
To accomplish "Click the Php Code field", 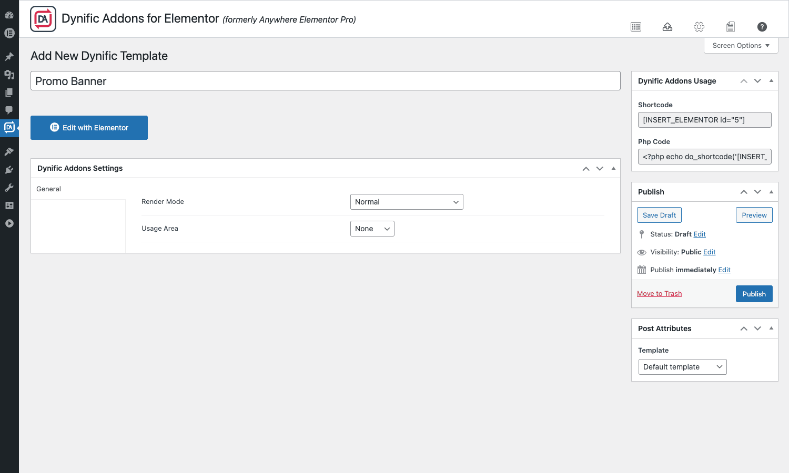I will click(705, 157).
